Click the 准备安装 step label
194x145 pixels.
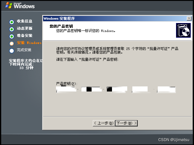pyautogui.click(x=25, y=36)
